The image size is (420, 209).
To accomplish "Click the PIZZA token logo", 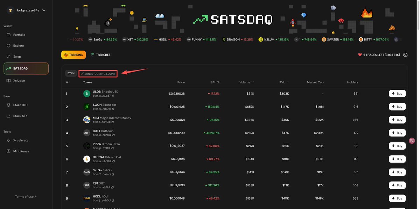I will (87, 146).
